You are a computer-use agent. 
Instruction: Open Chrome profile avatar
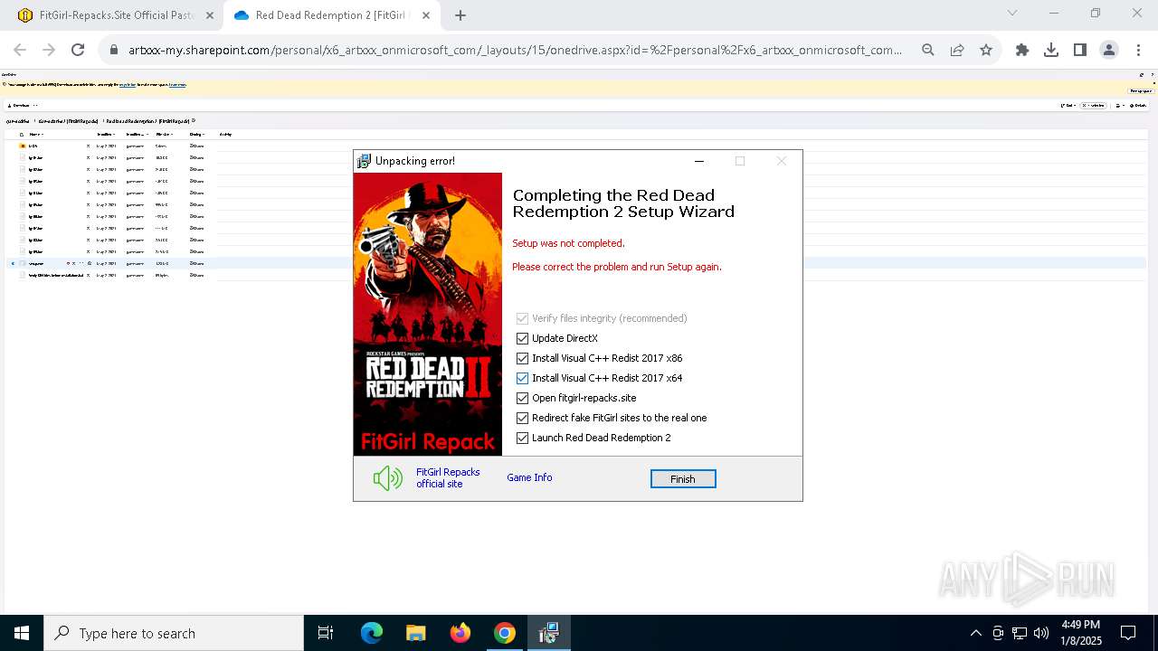[x=1109, y=51]
